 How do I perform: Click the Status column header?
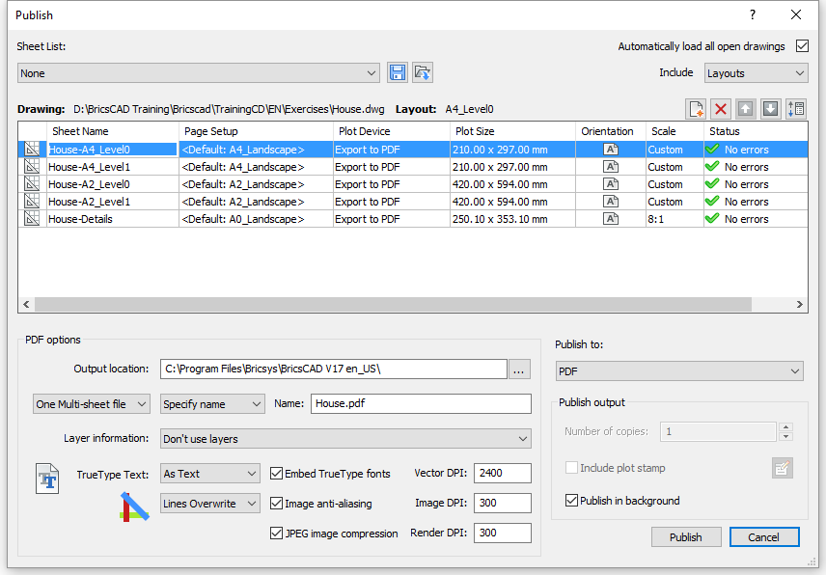pos(756,131)
